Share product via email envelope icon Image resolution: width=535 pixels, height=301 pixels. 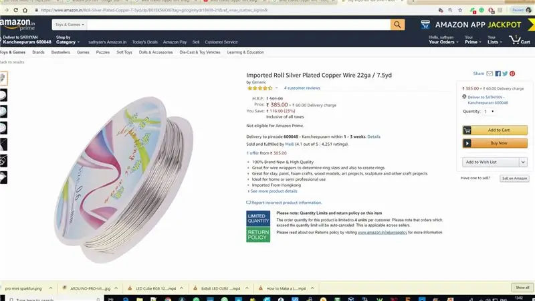[x=490, y=74]
